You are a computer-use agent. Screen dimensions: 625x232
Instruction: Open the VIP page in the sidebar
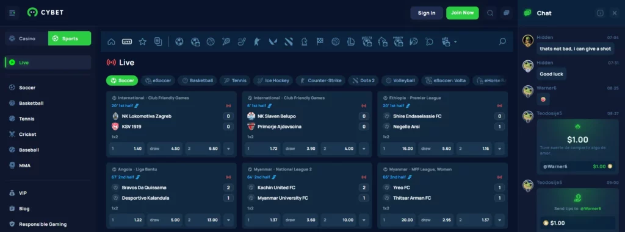(48, 193)
